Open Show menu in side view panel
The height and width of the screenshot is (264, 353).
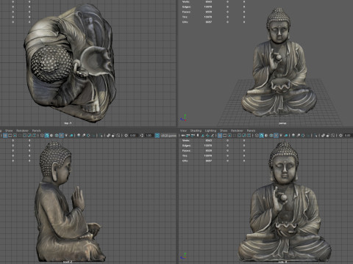(x=9, y=131)
